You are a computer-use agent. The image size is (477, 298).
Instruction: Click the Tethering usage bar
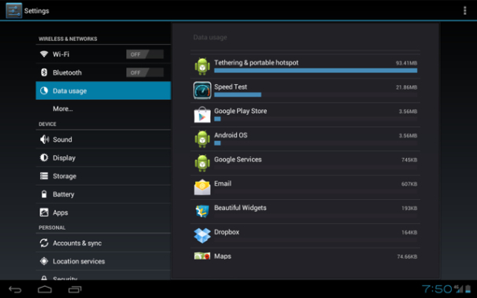316,71
